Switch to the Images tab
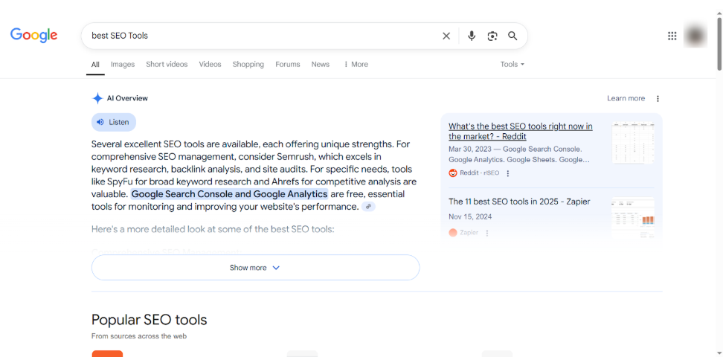The width and height of the screenshot is (723, 357). pos(123,65)
